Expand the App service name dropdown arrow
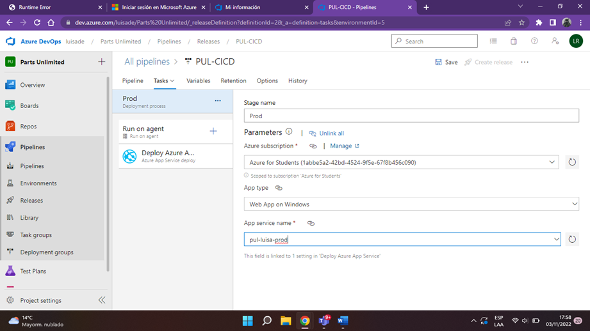This screenshot has height=331, width=590. (x=556, y=240)
